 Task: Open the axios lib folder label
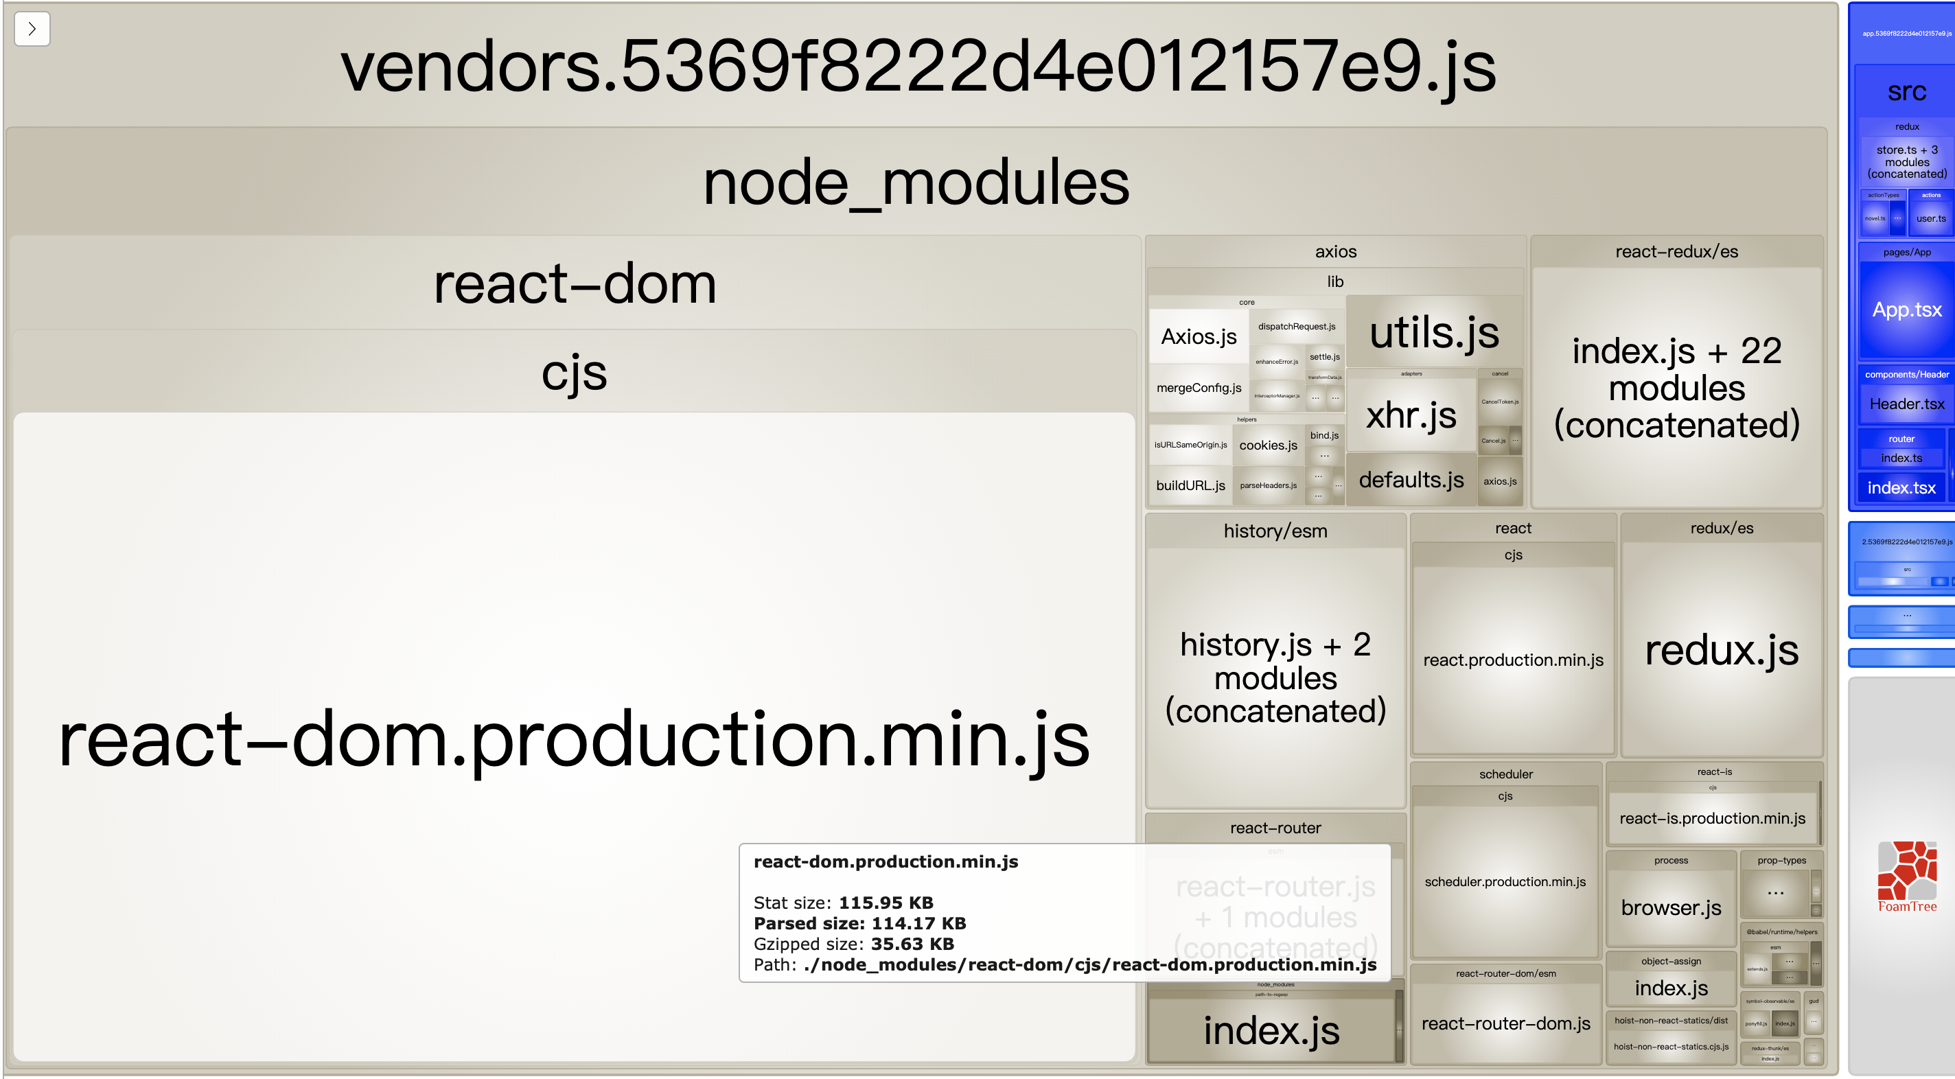tap(1335, 281)
